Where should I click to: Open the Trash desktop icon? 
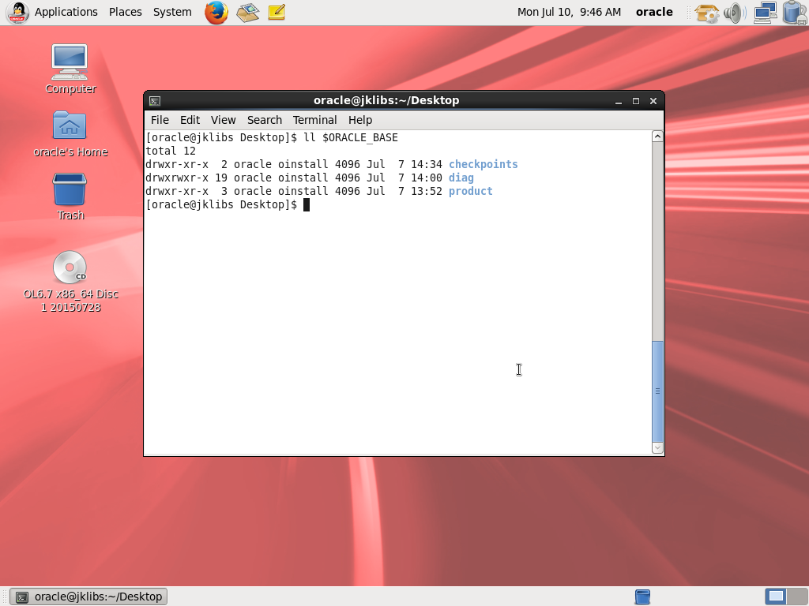click(x=70, y=190)
